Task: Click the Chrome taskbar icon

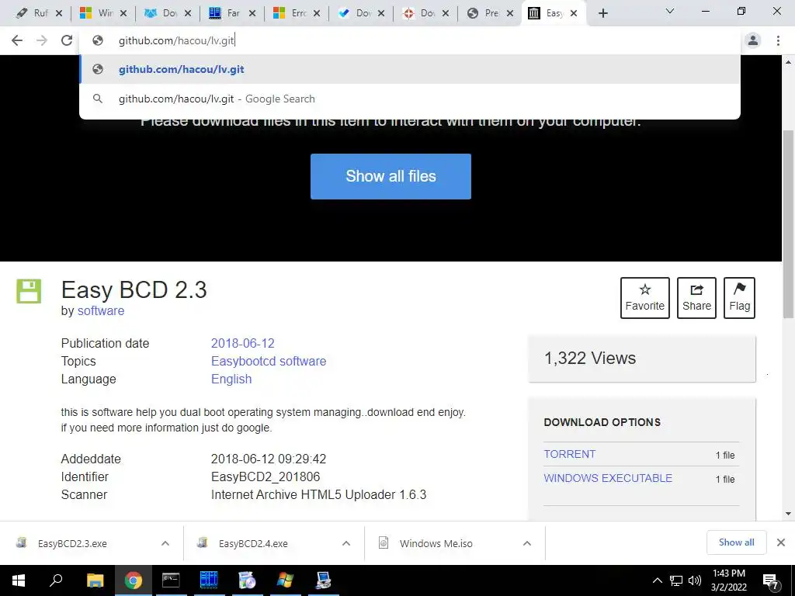Action: tap(133, 580)
